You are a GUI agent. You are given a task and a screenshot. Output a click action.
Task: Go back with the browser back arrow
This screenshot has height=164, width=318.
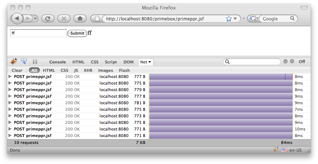point(17,19)
